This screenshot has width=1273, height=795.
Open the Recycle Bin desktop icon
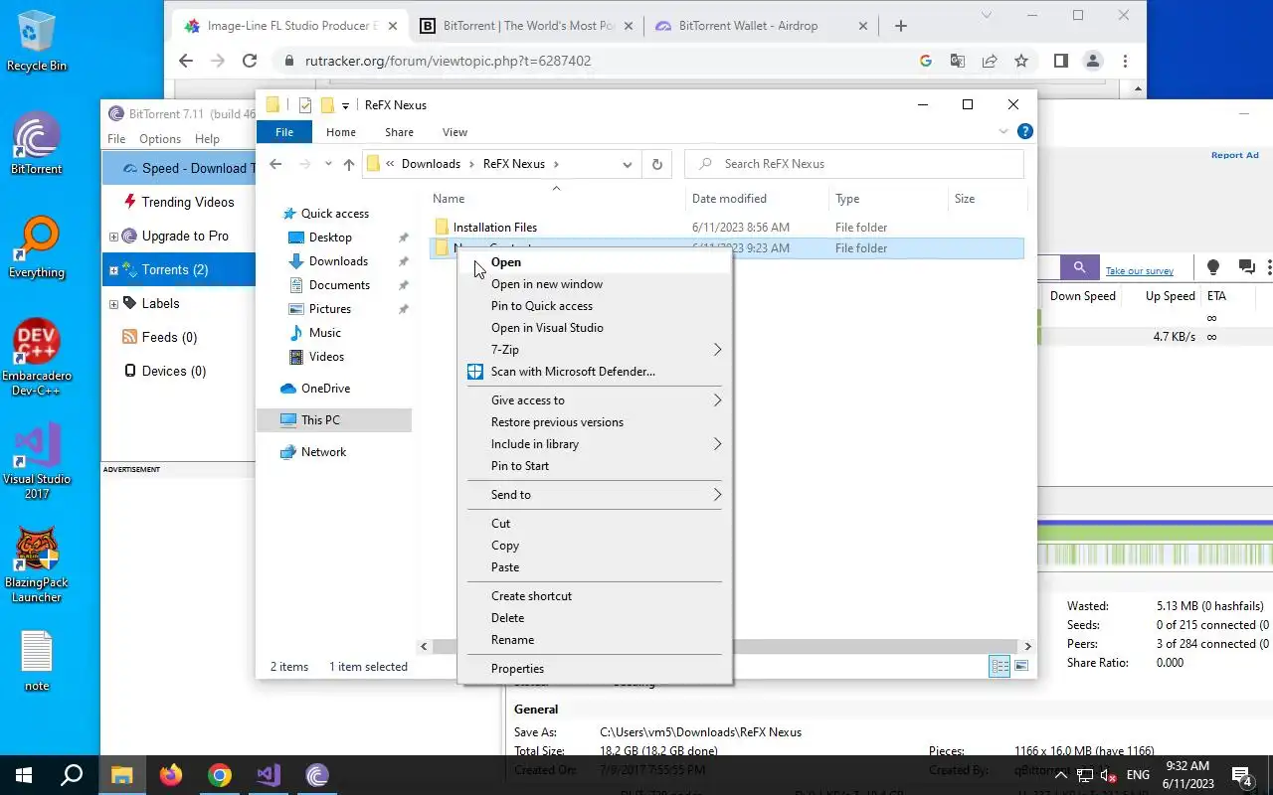(x=37, y=42)
